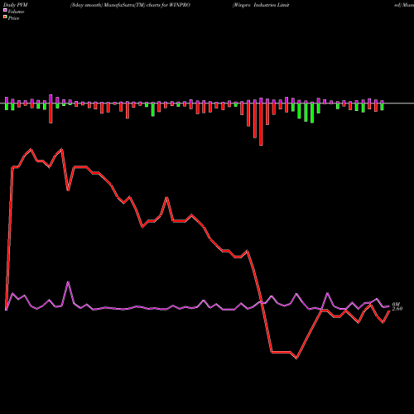Click the '2.60' price value label
This screenshot has height=414, width=414.
click(397, 309)
